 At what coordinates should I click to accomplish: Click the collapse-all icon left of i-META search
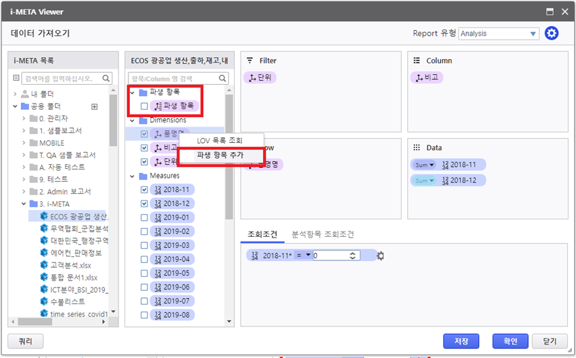coord(17,79)
